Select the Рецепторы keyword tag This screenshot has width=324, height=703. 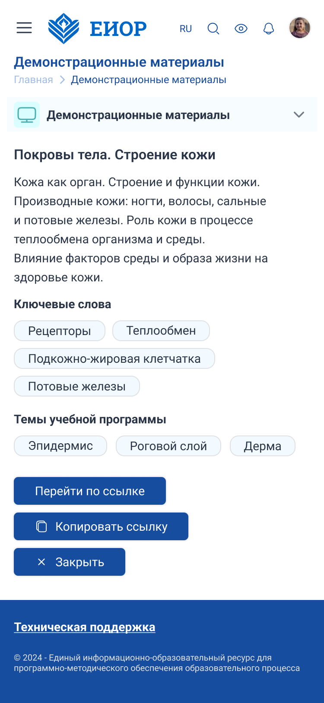(x=60, y=331)
